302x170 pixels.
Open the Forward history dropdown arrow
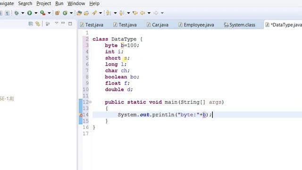(x=162, y=13)
